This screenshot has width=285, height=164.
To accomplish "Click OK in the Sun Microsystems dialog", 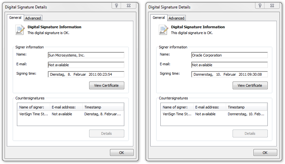I will (122, 153).
